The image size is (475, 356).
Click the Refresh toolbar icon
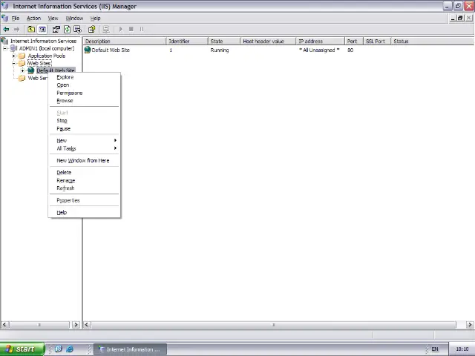(x=67, y=30)
